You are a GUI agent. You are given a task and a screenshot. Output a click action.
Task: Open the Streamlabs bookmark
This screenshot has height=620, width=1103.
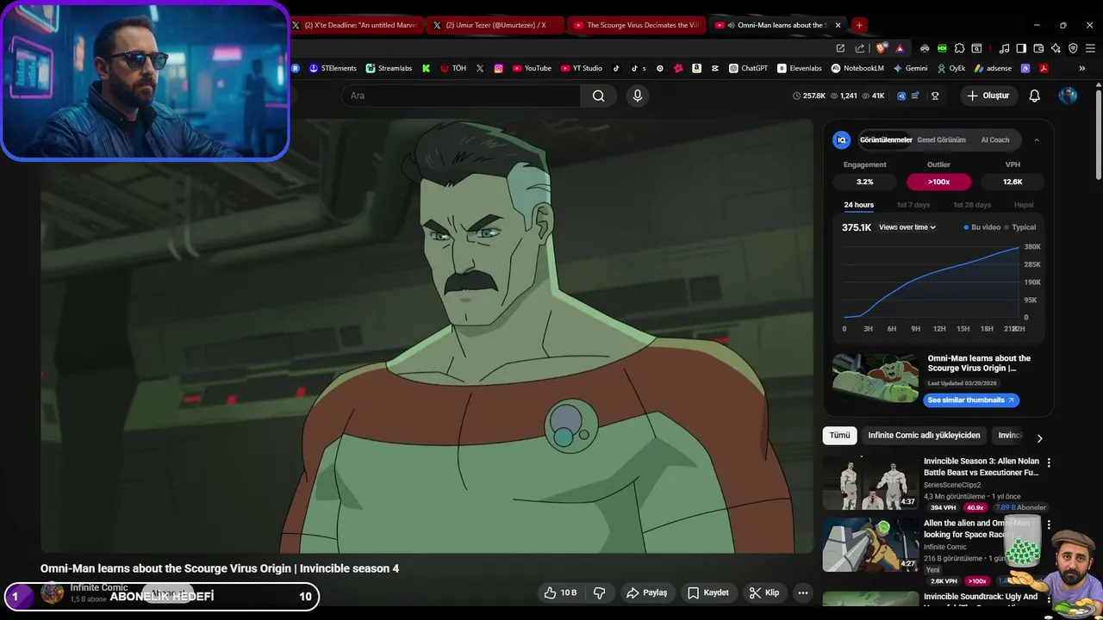[x=389, y=68]
